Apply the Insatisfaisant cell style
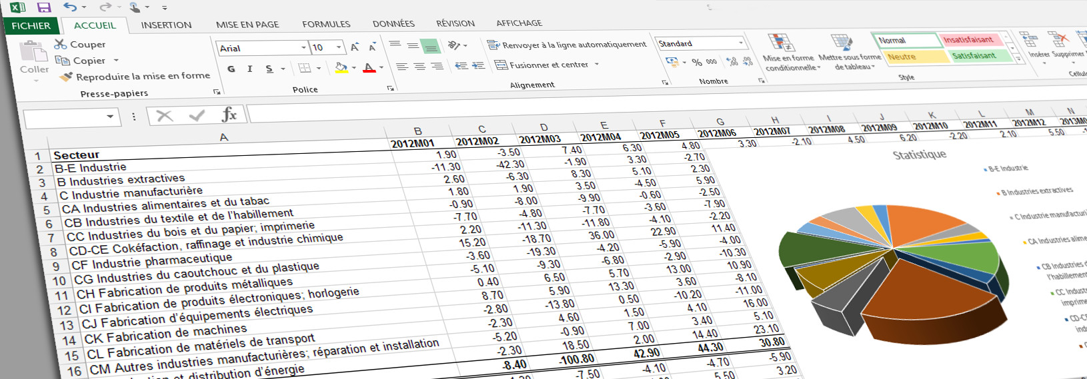 (973, 40)
